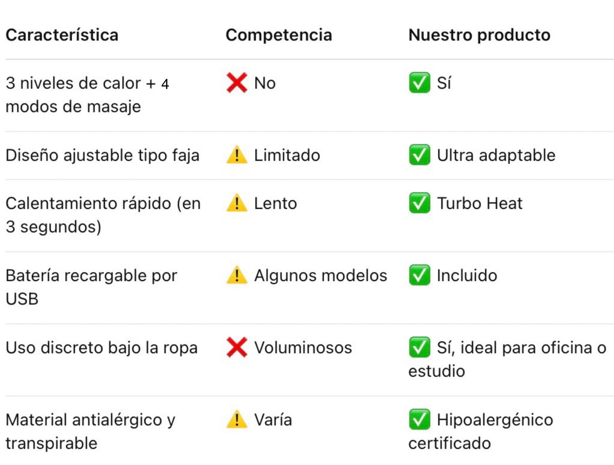Click the warning icon next to Lento
Viewport: 614px width, 465px height.
[x=237, y=203]
